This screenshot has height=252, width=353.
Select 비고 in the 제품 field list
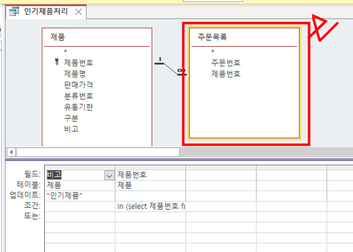pos(71,129)
